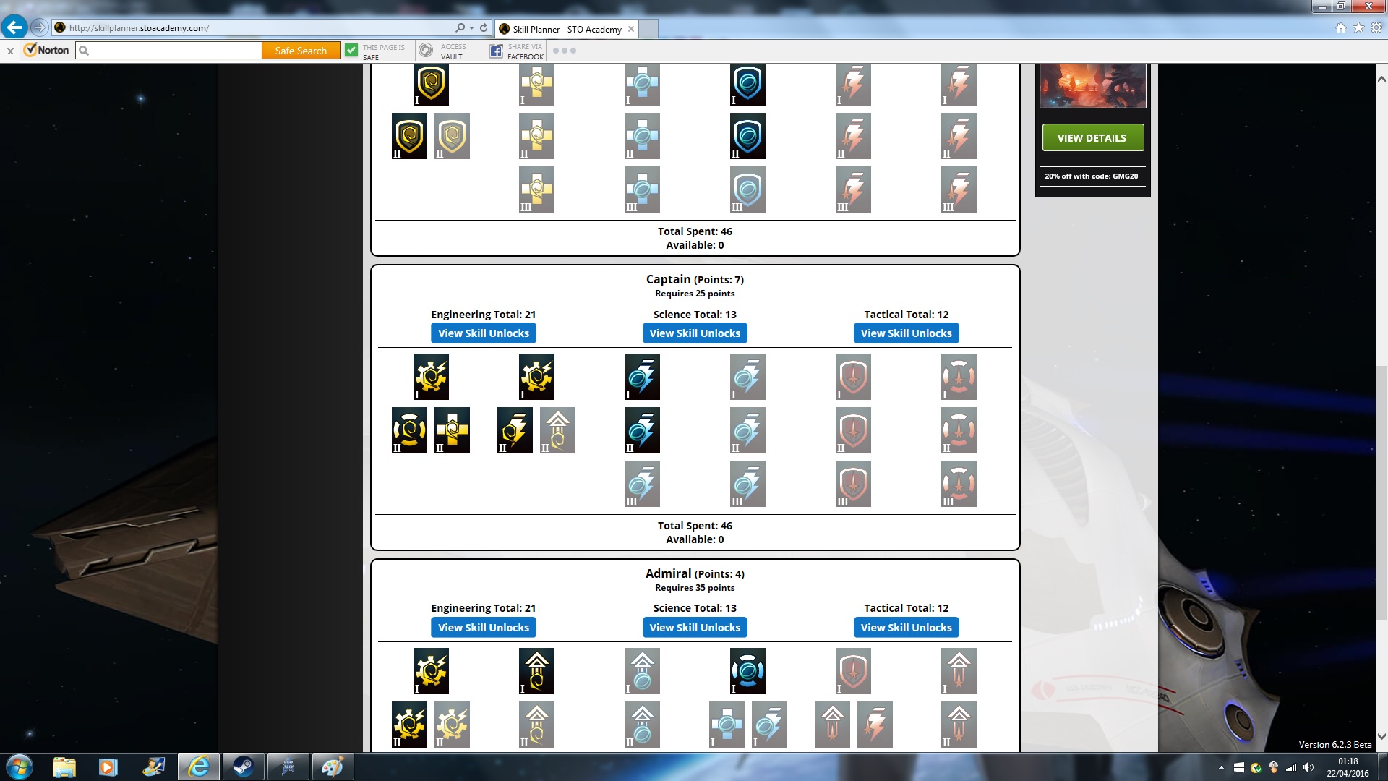Viewport: 1388px width, 781px height.
Task: Click the page scrollbar down arrow
Action: pos(1381,737)
